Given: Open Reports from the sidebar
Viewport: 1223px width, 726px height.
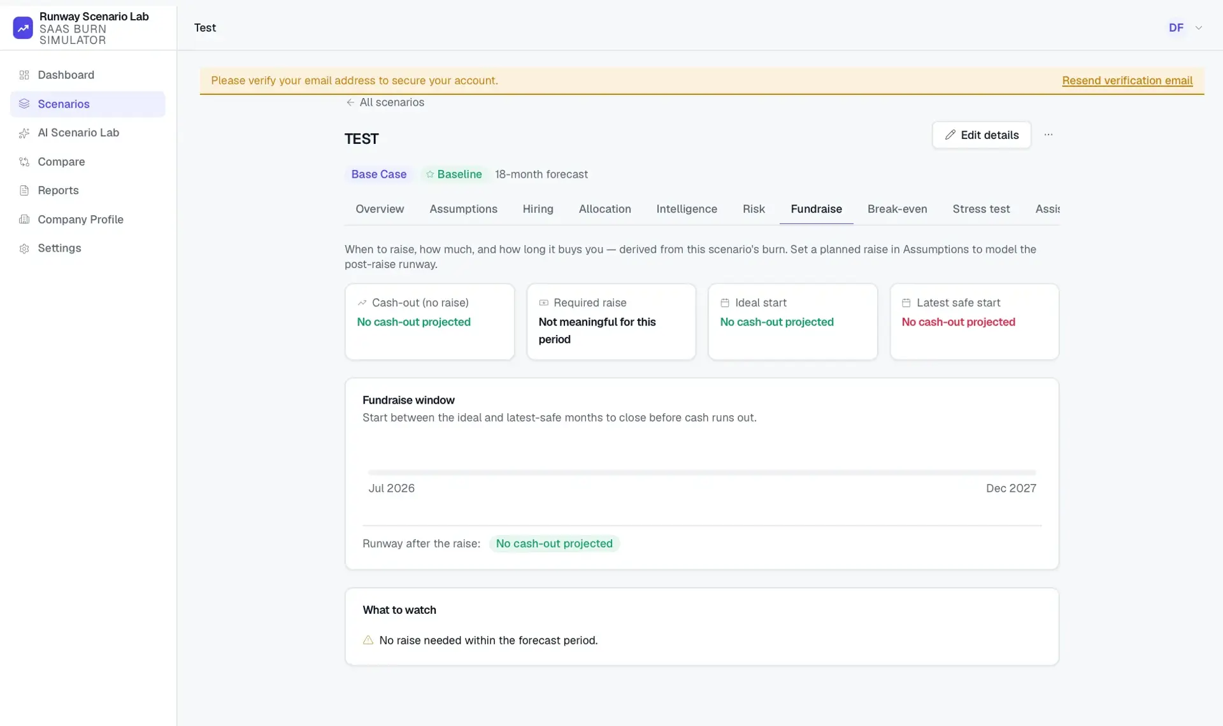Looking at the screenshot, I should (x=88, y=190).
